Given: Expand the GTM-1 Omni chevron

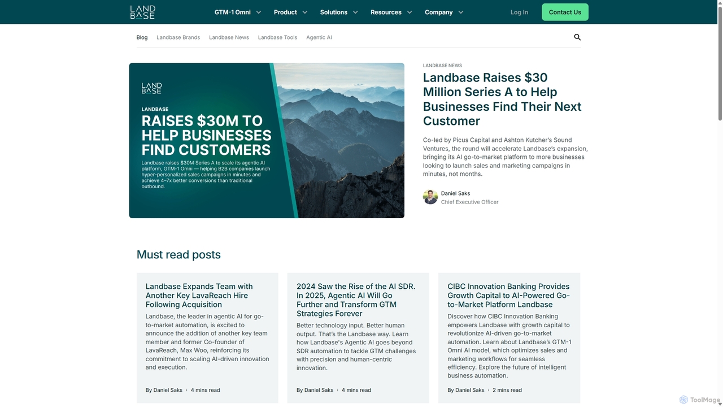Looking at the screenshot, I should tap(259, 12).
